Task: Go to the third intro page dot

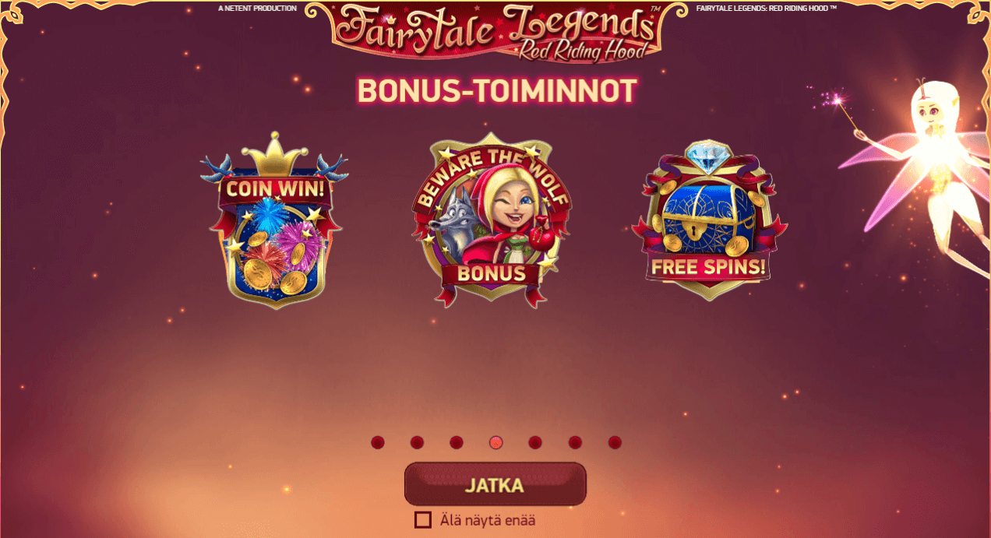Action: 457,442
